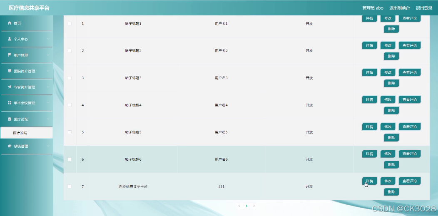Click 删除 for 帖子标题2
This screenshot has width=438, height=216.
[391, 56]
